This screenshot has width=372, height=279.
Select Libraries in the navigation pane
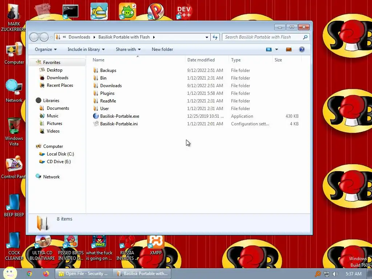[51, 101]
